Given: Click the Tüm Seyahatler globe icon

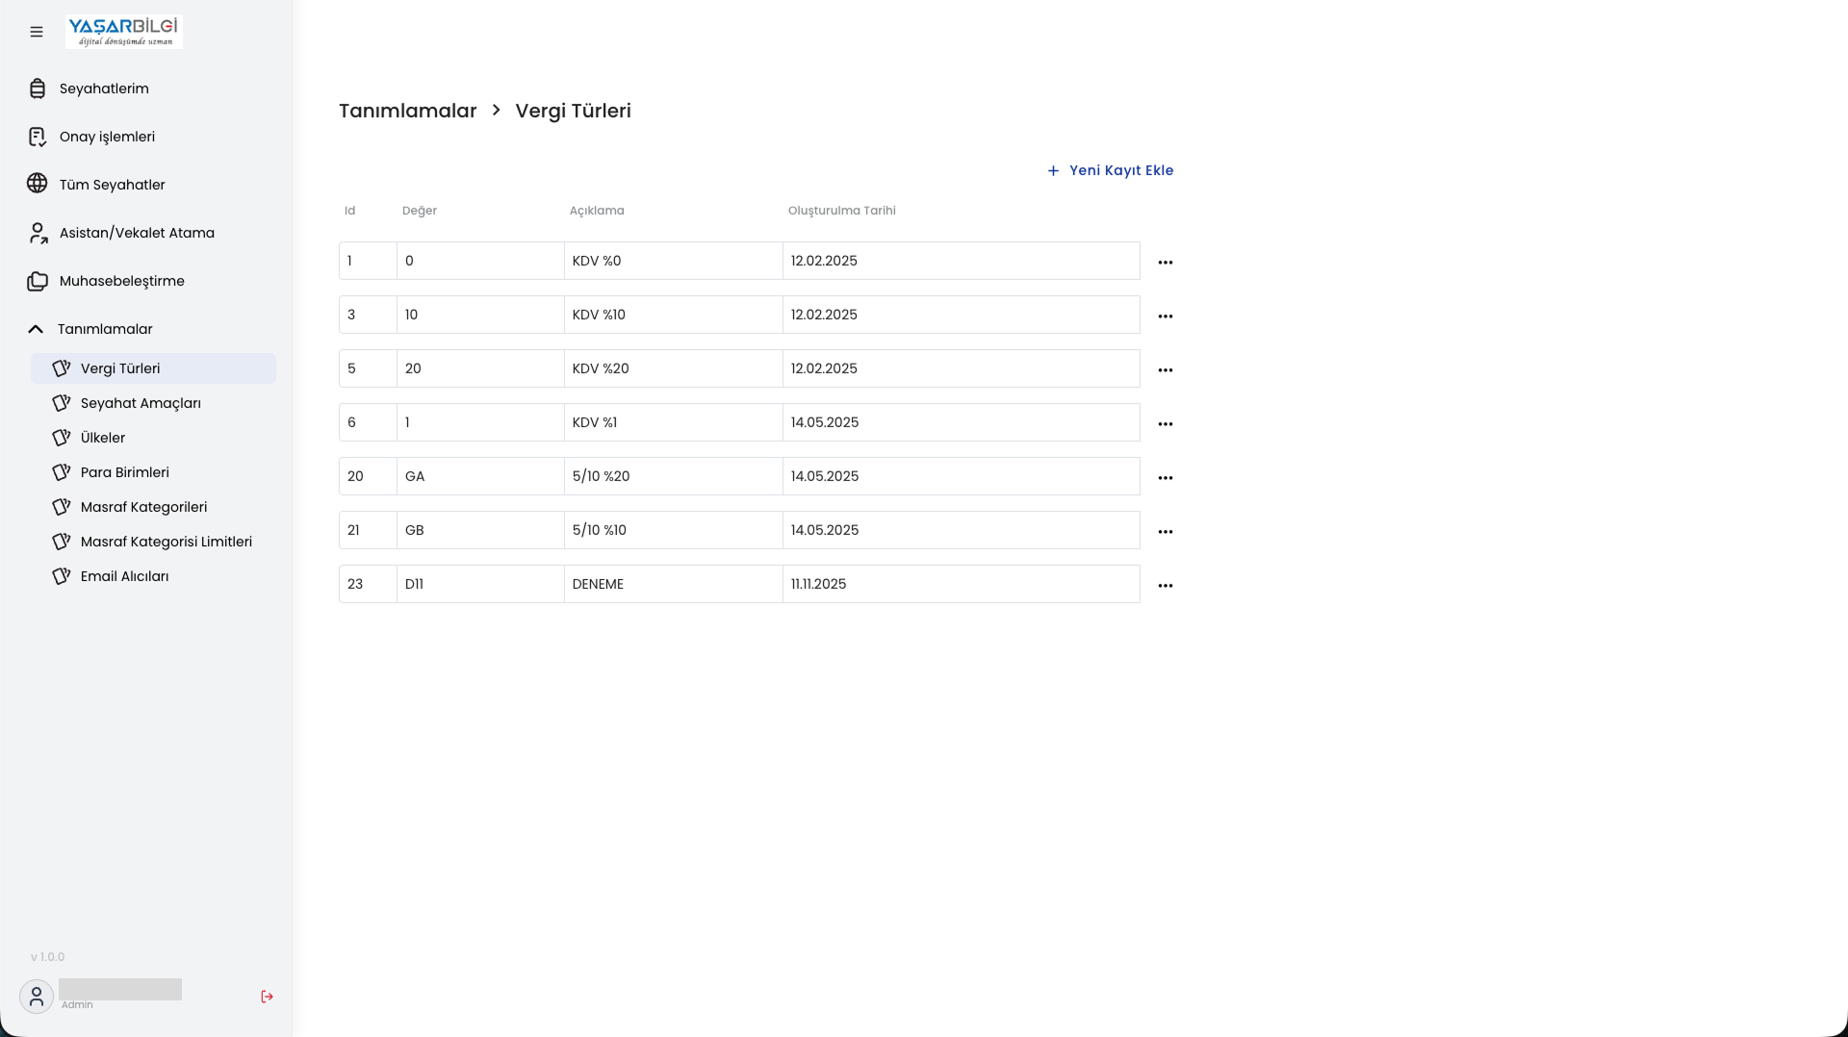Looking at the screenshot, I should pos(38,184).
